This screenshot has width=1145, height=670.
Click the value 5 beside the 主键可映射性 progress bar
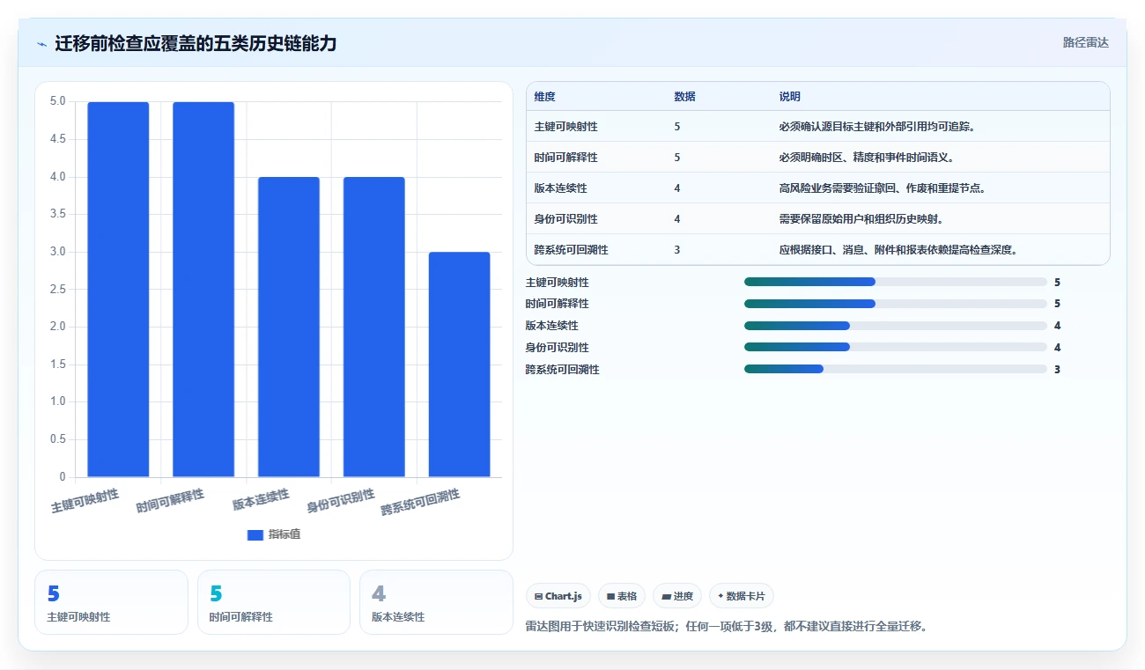1057,283
